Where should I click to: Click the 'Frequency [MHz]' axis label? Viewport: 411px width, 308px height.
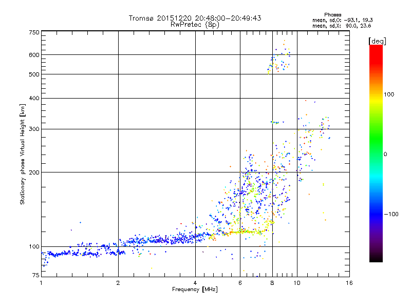pos(195,290)
